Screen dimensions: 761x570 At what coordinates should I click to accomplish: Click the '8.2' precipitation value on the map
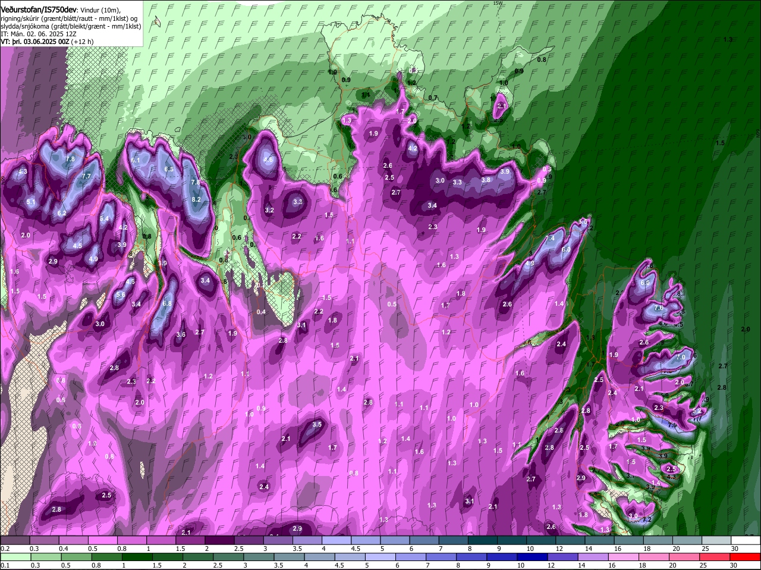196,199
